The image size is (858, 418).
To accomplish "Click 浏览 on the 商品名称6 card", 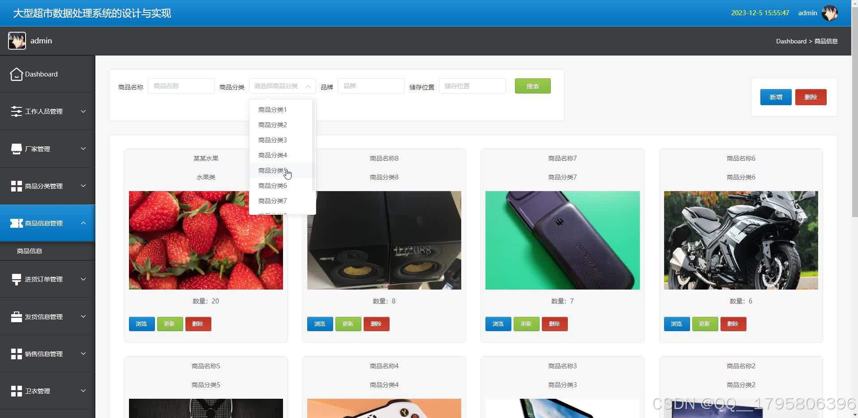I will click(677, 324).
